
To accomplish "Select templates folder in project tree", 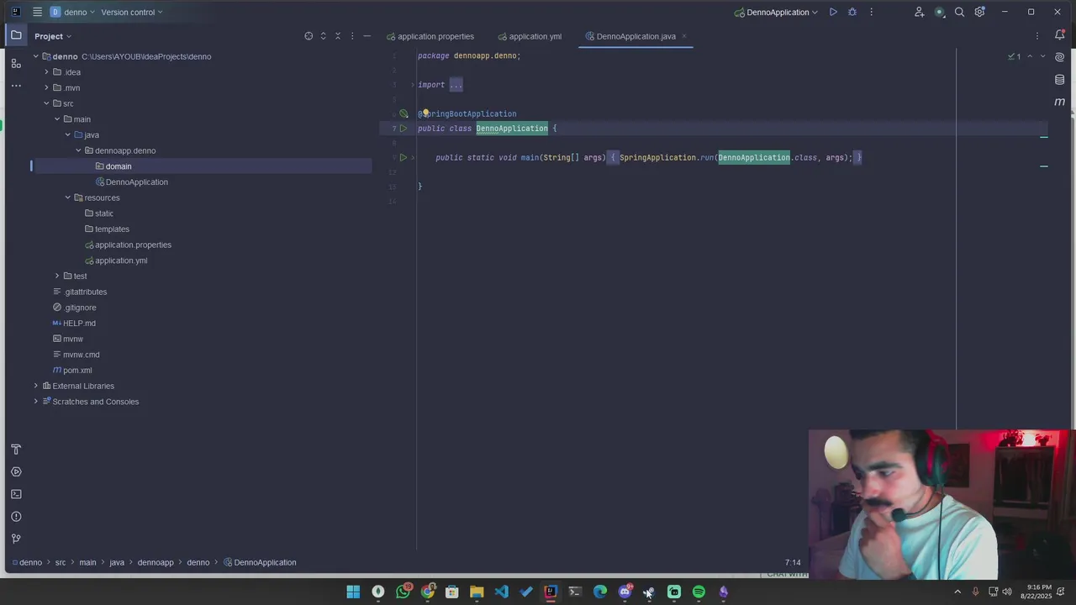I will click(x=112, y=229).
